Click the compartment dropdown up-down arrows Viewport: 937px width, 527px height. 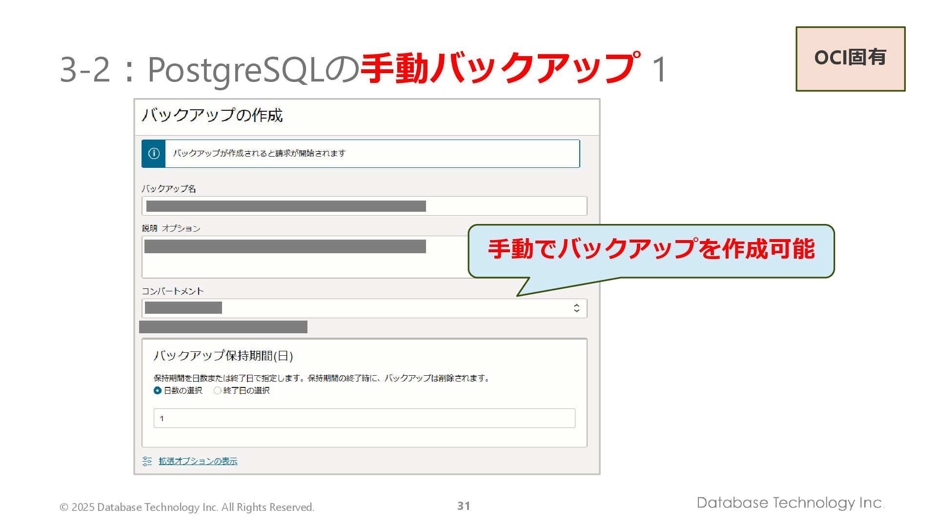tap(576, 308)
